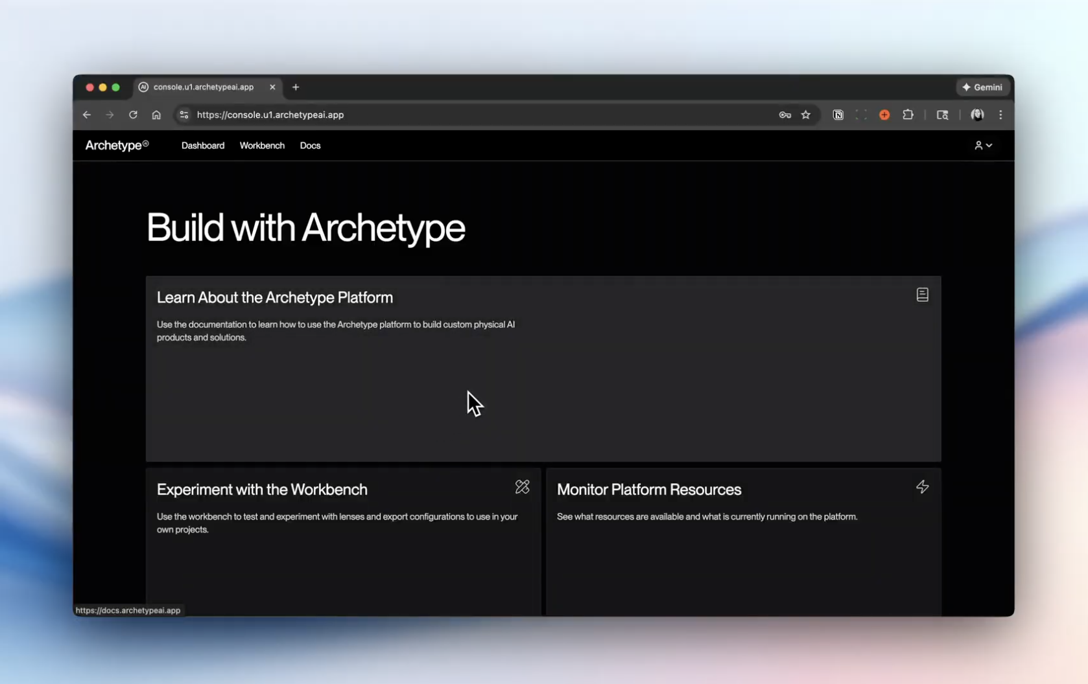Open the Chrome three-dot menu
Screen dimensions: 1088x684
pyautogui.click(x=1000, y=115)
